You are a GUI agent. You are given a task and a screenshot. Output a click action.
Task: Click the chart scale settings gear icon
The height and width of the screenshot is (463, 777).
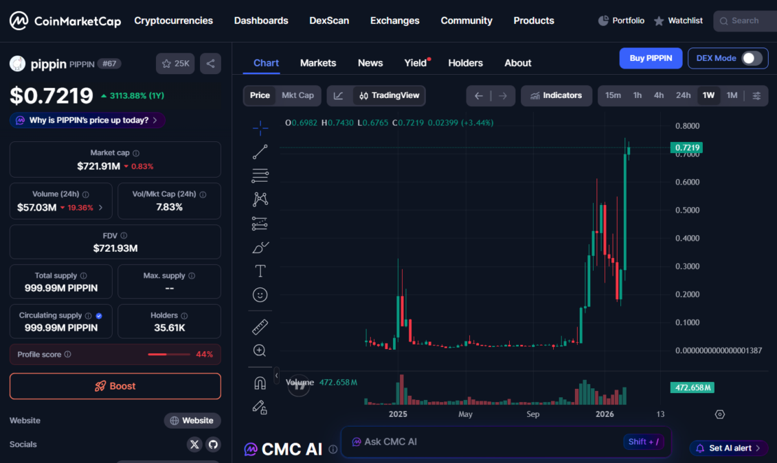click(720, 414)
